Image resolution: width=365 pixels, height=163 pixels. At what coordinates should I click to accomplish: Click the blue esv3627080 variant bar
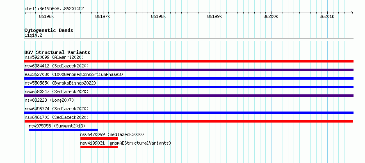[189, 78]
